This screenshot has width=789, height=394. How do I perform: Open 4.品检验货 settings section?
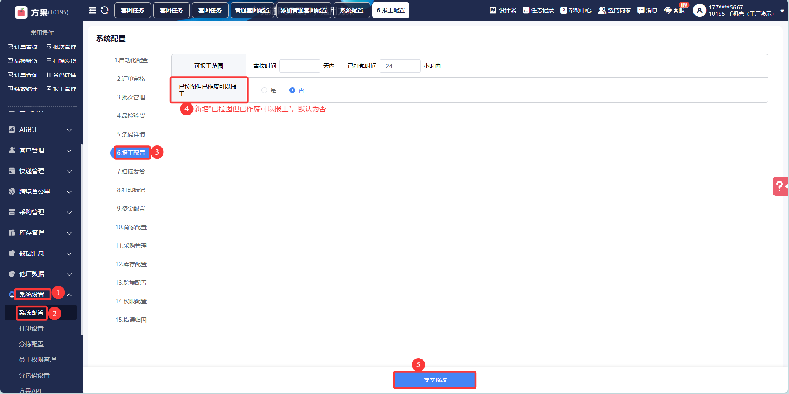pos(131,116)
